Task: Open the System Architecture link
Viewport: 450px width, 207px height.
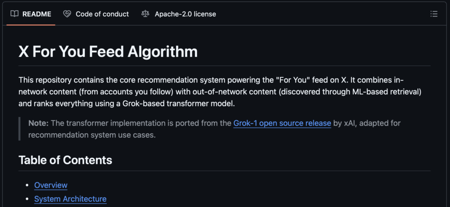Action: coord(70,199)
